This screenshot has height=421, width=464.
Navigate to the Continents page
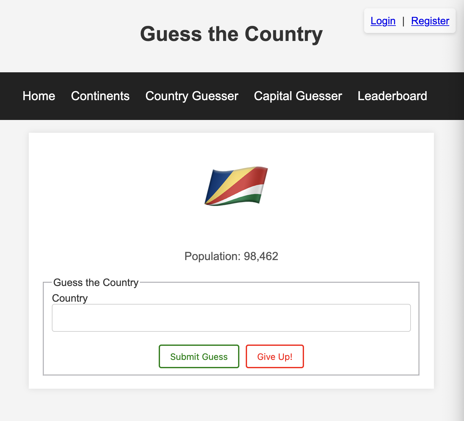click(100, 96)
